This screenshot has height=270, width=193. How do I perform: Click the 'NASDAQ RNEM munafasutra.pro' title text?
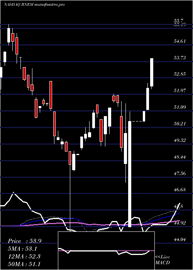pyautogui.click(x=34, y=5)
